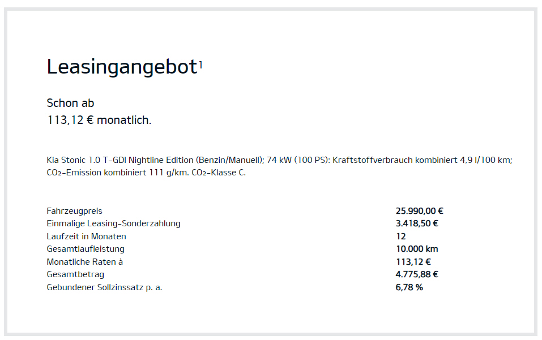Click the 10.000 km mileage value
Screen dimensions: 542x340
click(x=417, y=249)
